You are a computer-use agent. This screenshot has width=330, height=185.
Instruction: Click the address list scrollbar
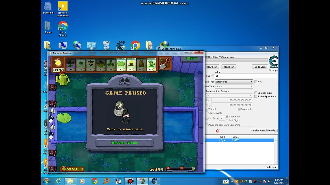pyautogui.click(x=276, y=151)
